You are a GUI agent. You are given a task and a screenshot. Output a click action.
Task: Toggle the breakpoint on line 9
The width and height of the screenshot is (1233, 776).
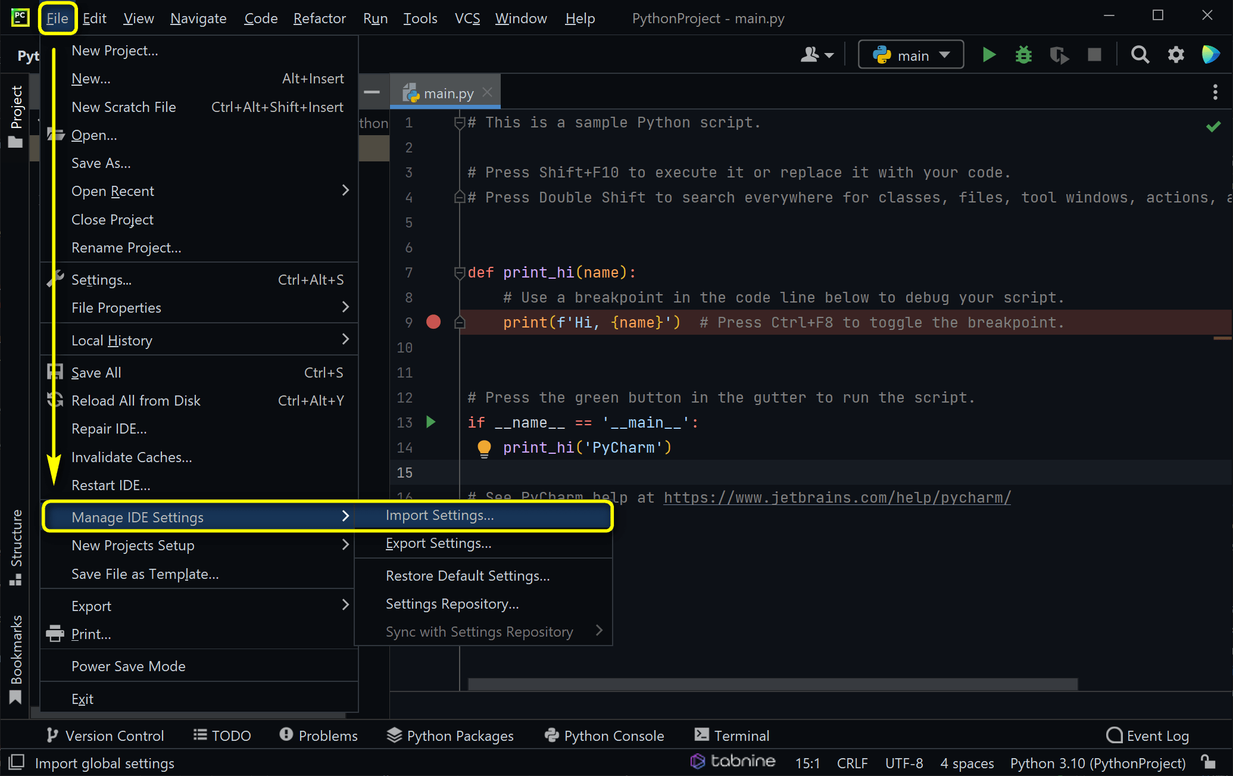coord(433,322)
